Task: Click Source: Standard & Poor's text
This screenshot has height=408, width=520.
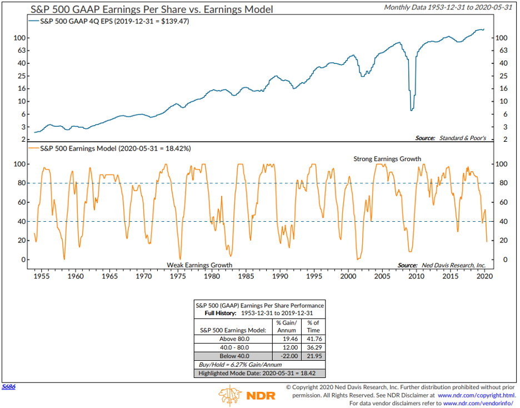Action: pos(451,138)
